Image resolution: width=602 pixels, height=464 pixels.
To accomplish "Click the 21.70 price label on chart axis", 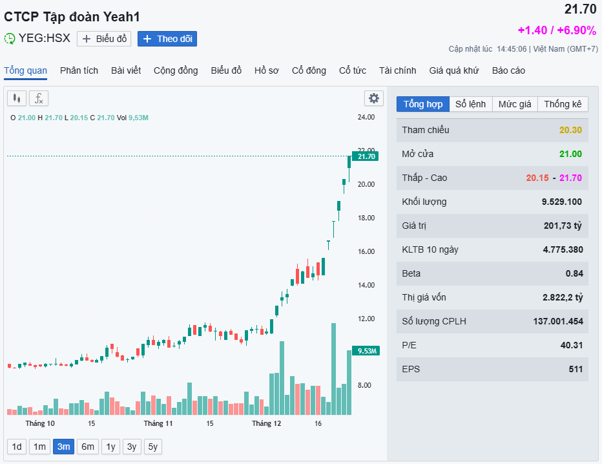I will point(366,156).
